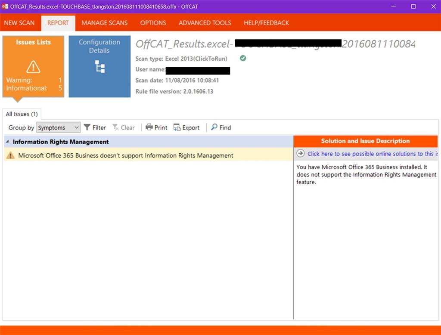Click the green checkmark next to Scan type

[243, 58]
